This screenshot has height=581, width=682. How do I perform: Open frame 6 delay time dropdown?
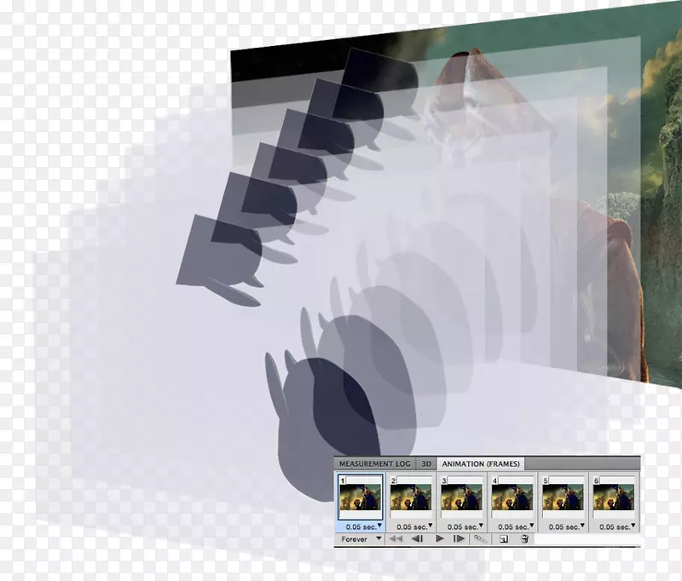tap(617, 526)
